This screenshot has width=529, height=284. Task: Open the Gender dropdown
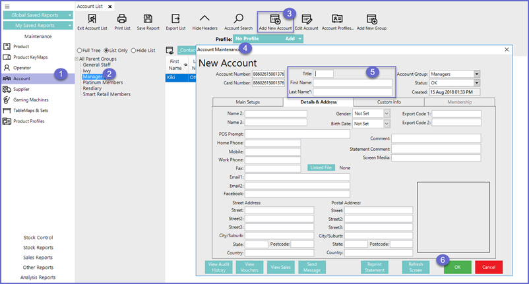[387, 114]
